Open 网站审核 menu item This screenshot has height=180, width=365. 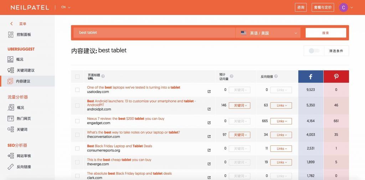[x=24, y=156]
